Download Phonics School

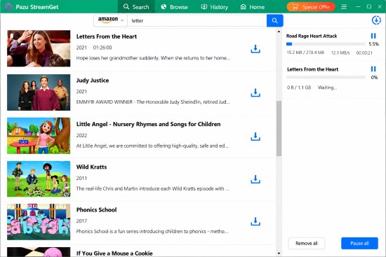[255, 221]
